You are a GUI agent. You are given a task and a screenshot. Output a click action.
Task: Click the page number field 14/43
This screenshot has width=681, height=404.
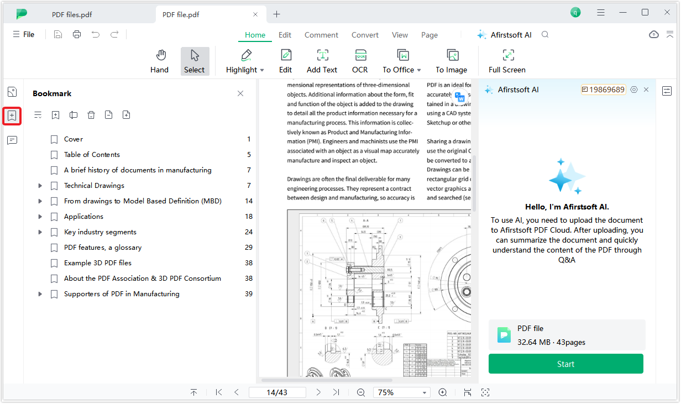[277, 392]
